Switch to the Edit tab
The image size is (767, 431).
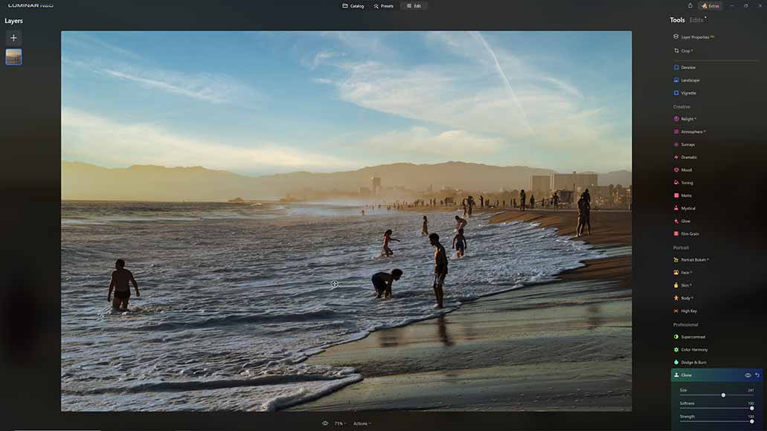[x=414, y=6]
